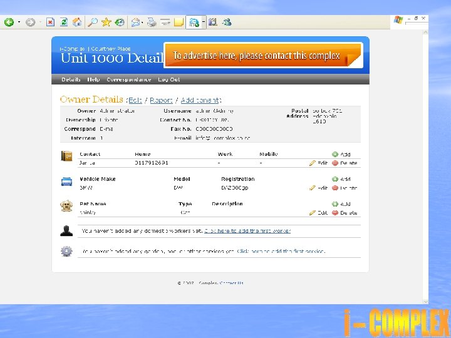The width and height of the screenshot is (451, 338).
Task: Open the Correspondence menu item
Action: click(128, 79)
